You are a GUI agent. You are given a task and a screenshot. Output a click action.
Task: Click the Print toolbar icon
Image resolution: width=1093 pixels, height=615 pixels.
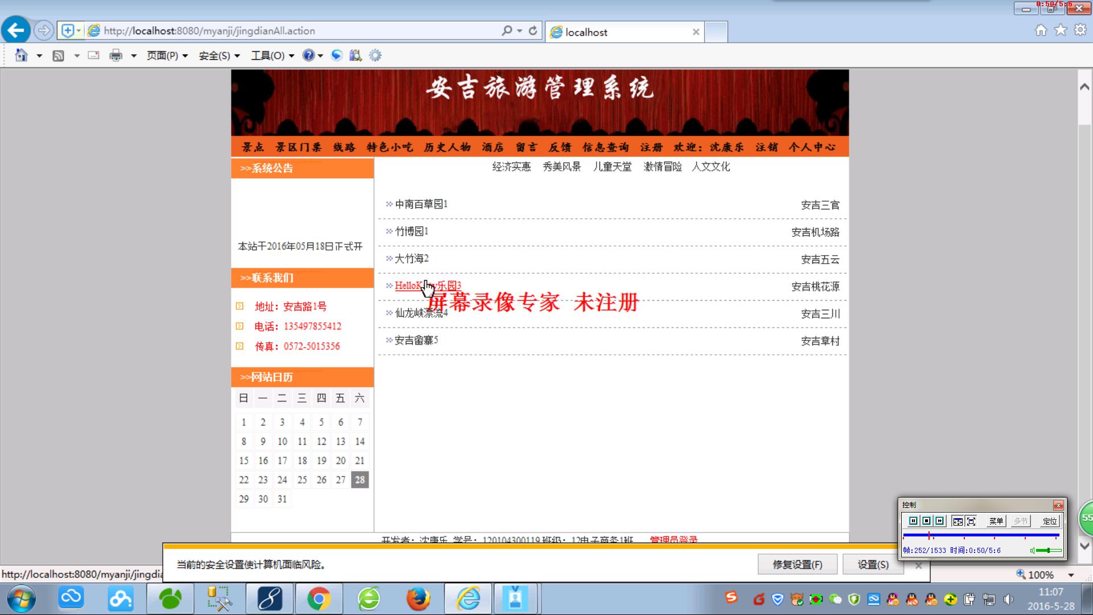[x=116, y=55]
